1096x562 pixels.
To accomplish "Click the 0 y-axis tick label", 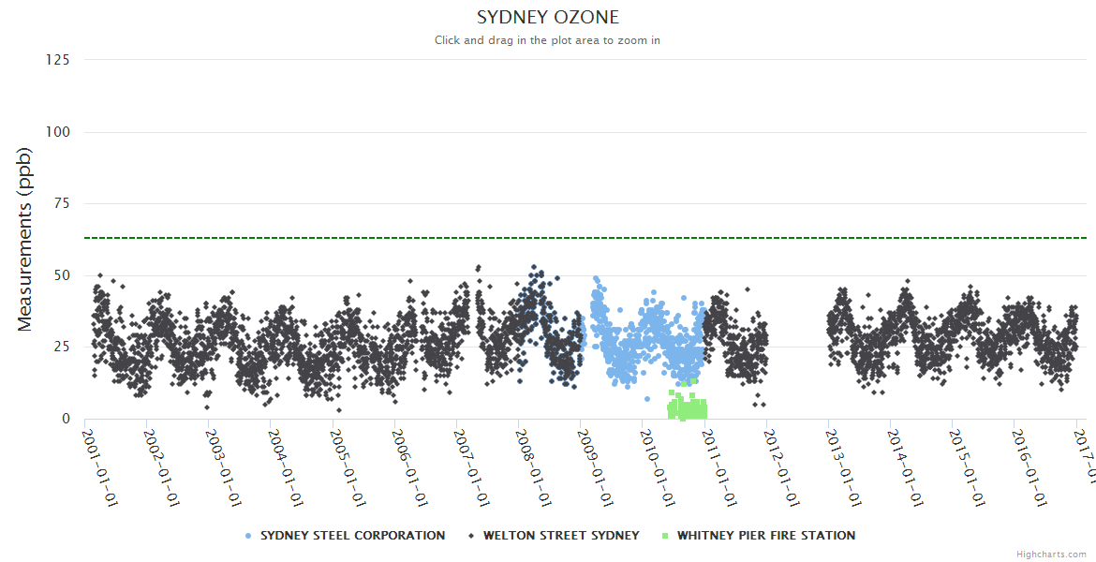I will tap(66, 419).
